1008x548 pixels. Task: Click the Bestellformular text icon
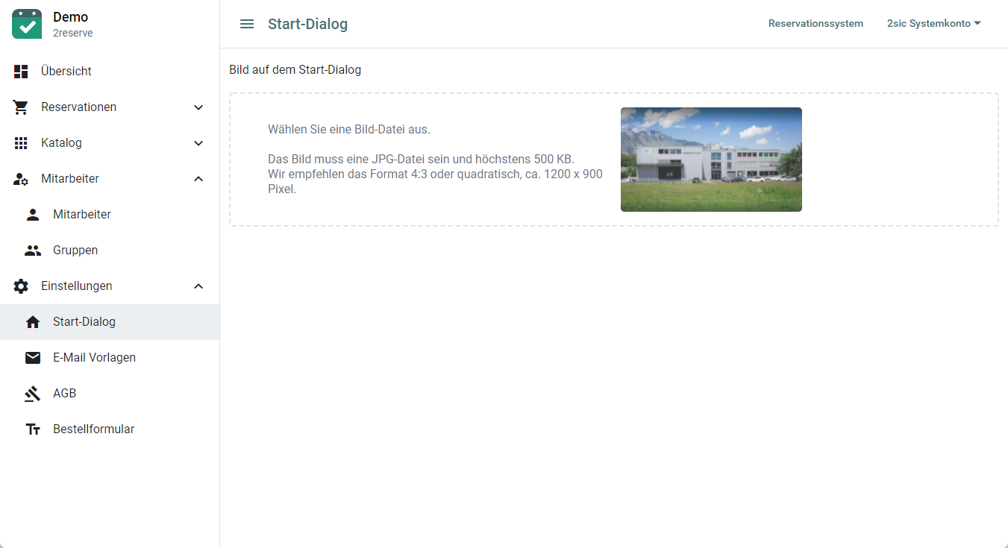(33, 429)
